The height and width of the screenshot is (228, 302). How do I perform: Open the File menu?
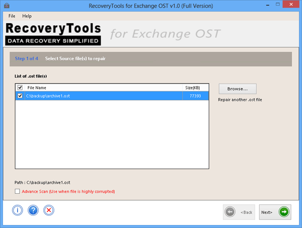coord(12,16)
